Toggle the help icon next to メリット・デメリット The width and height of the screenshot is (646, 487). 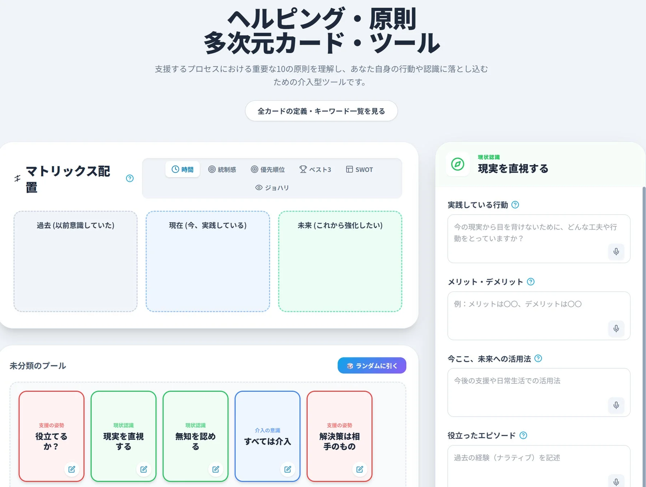click(x=530, y=282)
